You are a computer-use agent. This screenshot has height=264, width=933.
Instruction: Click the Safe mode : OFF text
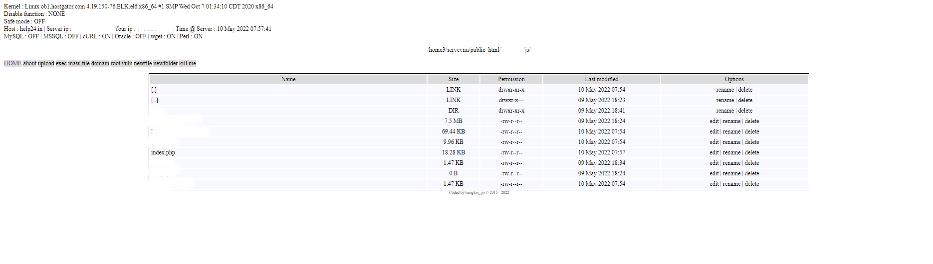point(24,21)
